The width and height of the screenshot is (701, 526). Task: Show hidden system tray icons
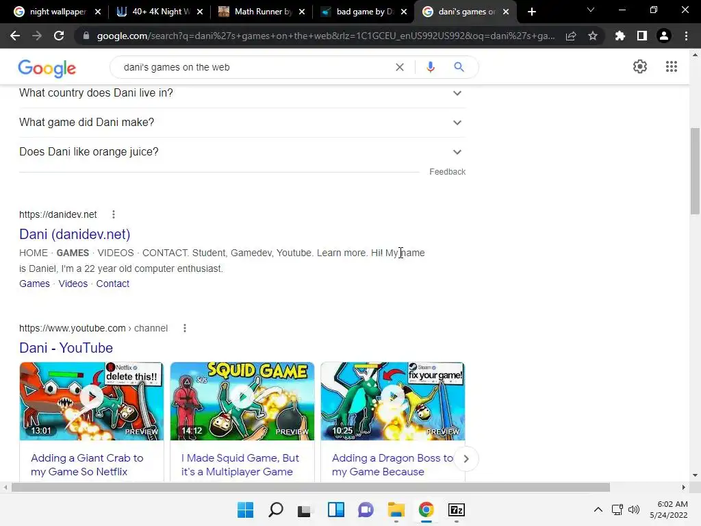pos(598,510)
